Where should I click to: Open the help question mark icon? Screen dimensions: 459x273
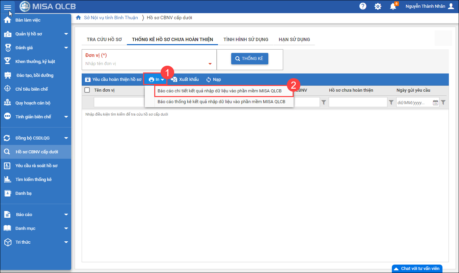[363, 6]
